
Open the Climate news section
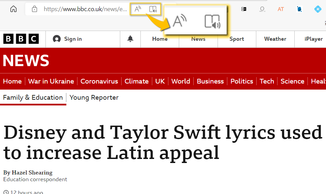pyautogui.click(x=137, y=81)
